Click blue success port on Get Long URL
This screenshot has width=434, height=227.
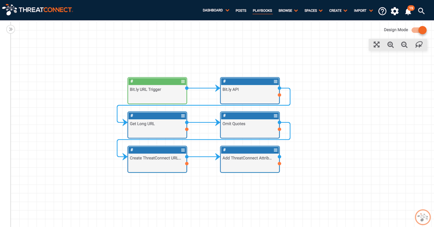pos(187,122)
